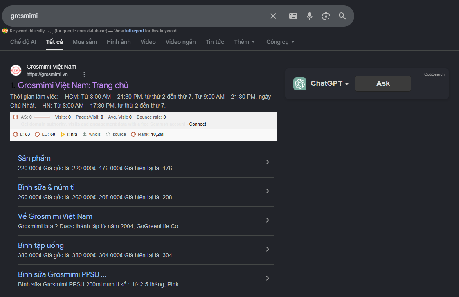Expand the Thêm menu
This screenshot has width=459, height=297.
(244, 42)
